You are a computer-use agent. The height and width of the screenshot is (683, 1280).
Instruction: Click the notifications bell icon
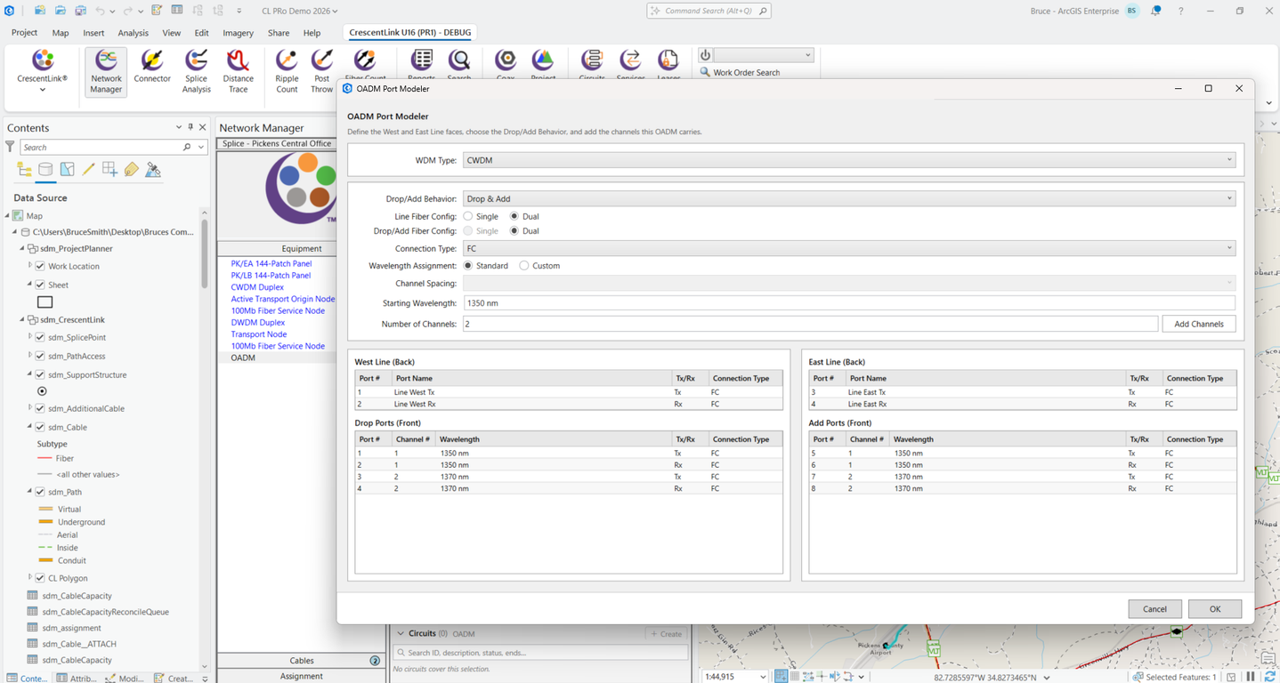pyautogui.click(x=1155, y=11)
